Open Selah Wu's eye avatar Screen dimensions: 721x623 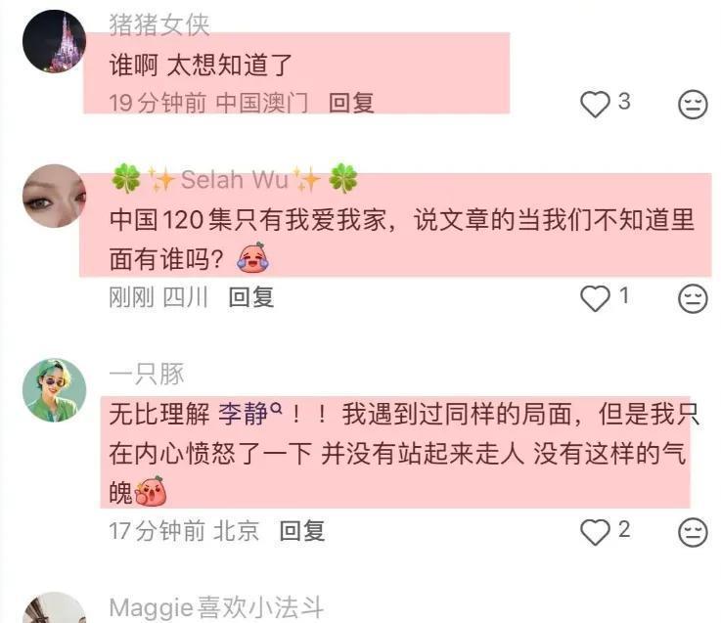[x=54, y=196]
